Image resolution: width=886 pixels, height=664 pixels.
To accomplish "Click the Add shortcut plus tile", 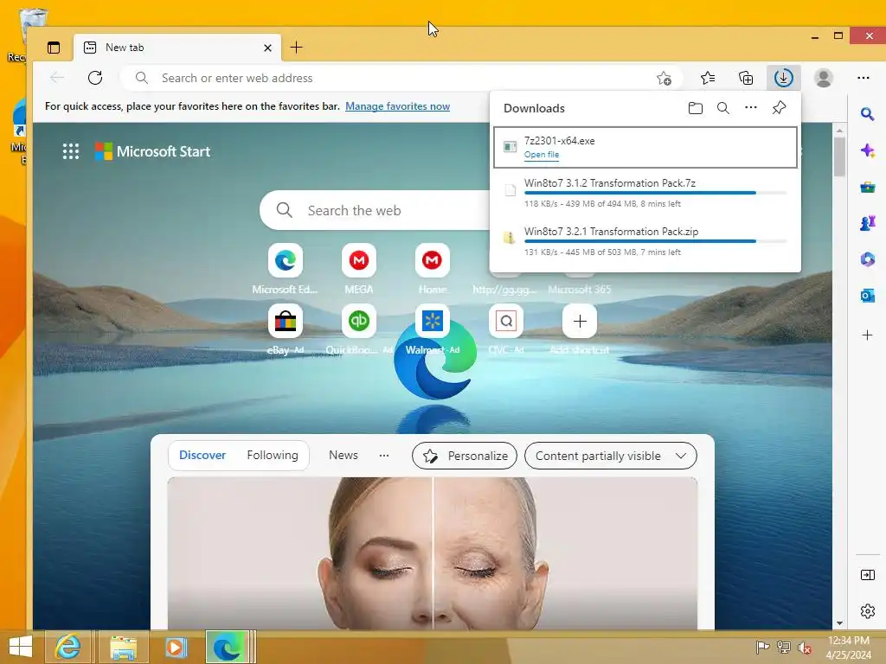I will point(579,322).
